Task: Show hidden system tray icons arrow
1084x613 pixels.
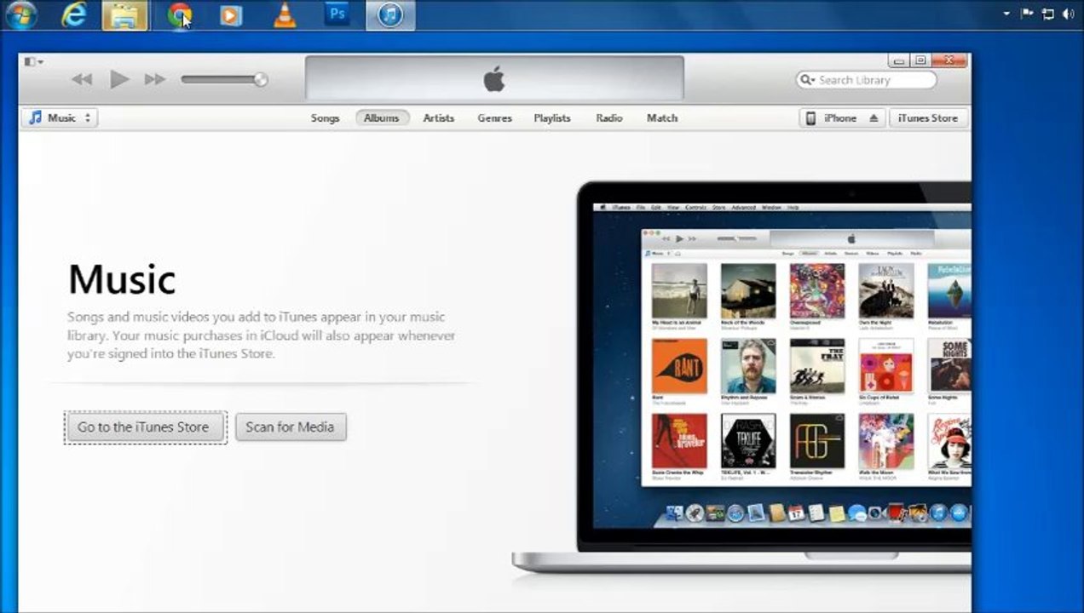Action: point(1006,14)
